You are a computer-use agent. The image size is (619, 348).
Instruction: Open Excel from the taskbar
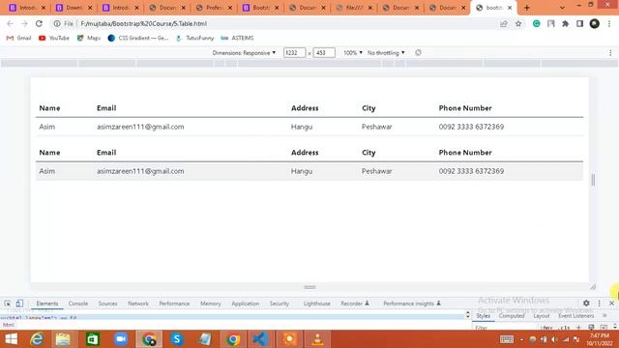pyautogui.click(x=93, y=339)
